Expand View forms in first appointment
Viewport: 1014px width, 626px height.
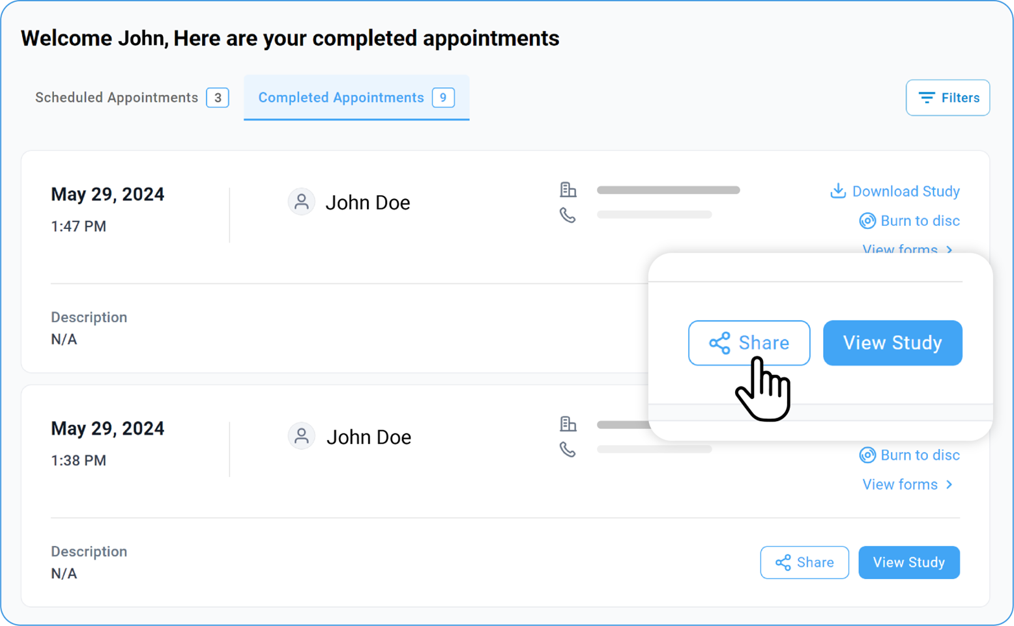click(907, 249)
